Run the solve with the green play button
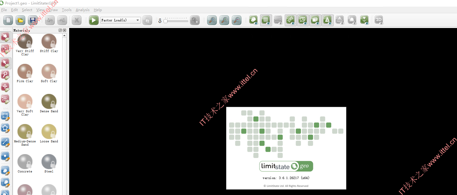The height and width of the screenshot is (195, 457). point(94,20)
